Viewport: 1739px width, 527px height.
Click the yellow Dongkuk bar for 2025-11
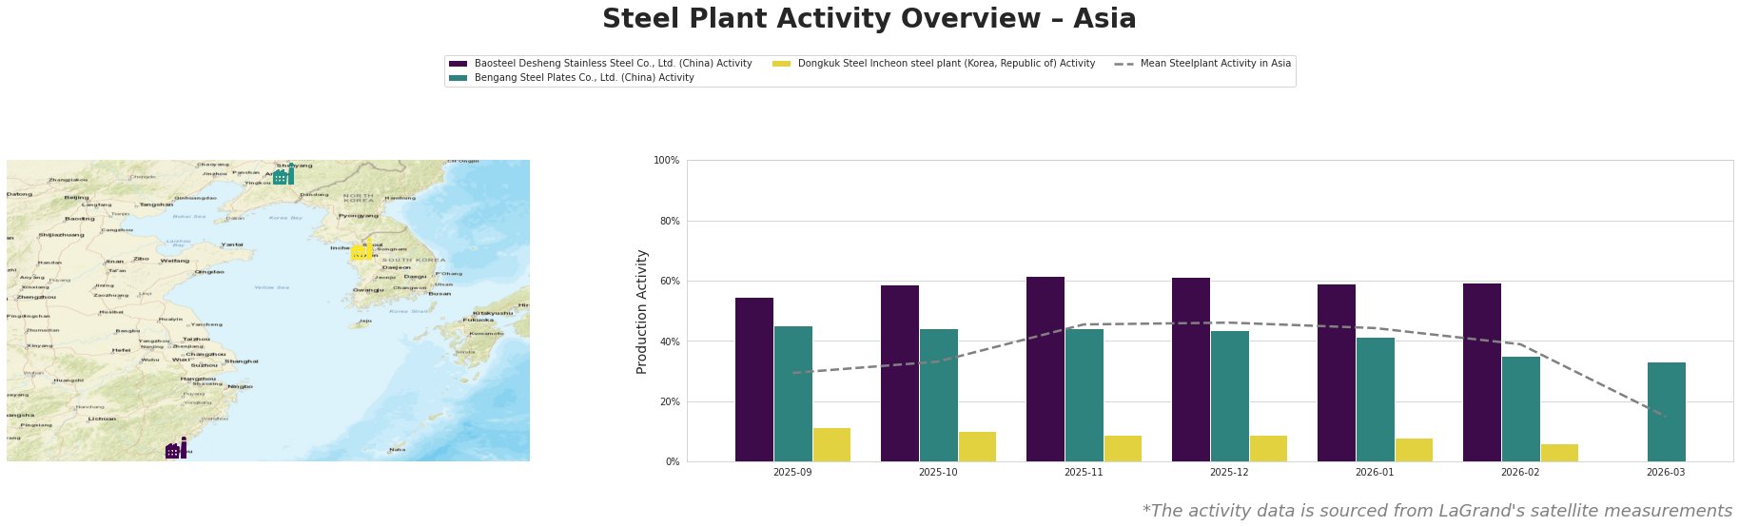click(x=1123, y=448)
